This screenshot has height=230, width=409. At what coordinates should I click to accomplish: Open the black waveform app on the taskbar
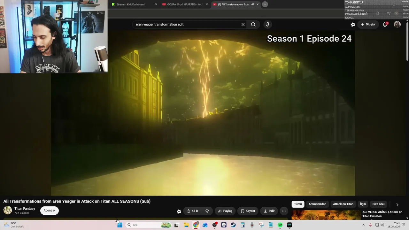coord(289,225)
